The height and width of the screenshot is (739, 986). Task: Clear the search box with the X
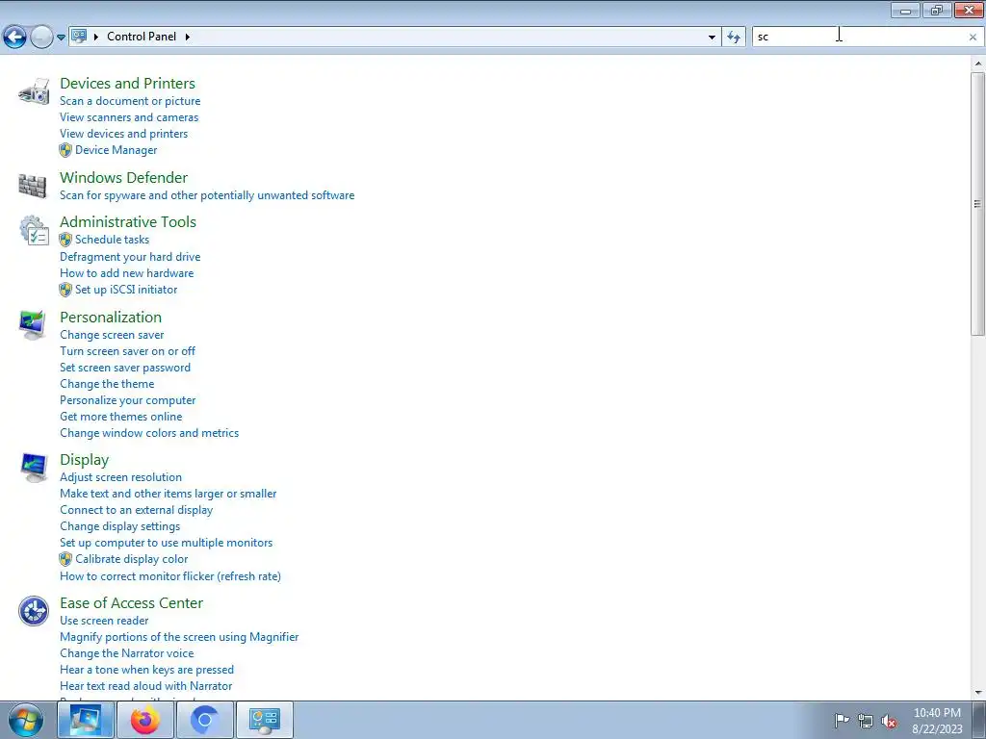973,38
